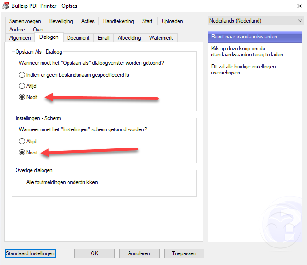Click the 'Overige dialogen' group label
This screenshot has width=307, height=265.
(x=34, y=170)
